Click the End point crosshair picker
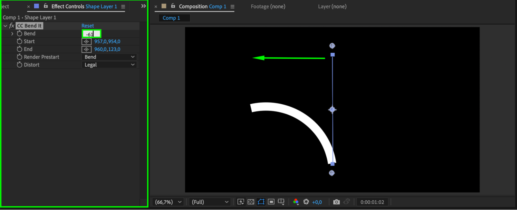Viewport: 517px width, 210px height. click(86, 49)
